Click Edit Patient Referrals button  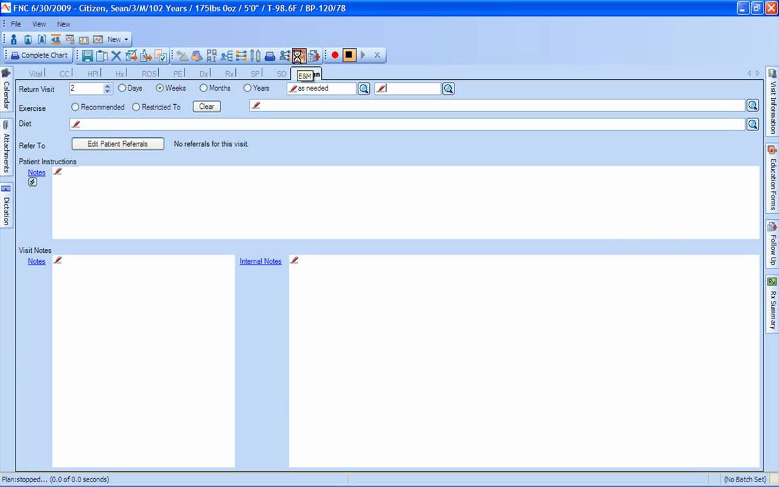pos(118,143)
